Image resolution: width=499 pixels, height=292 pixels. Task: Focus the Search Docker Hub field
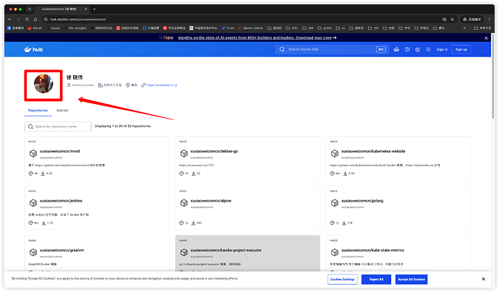click(x=332, y=49)
